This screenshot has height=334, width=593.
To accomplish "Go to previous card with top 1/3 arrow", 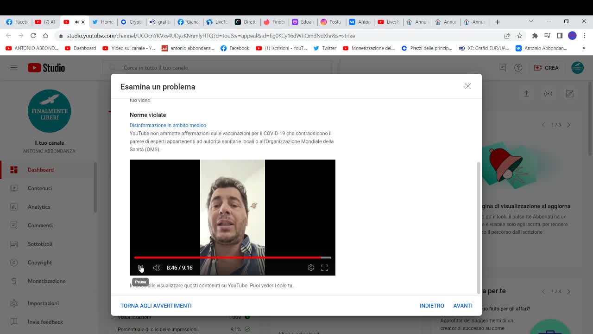I will click(x=543, y=125).
